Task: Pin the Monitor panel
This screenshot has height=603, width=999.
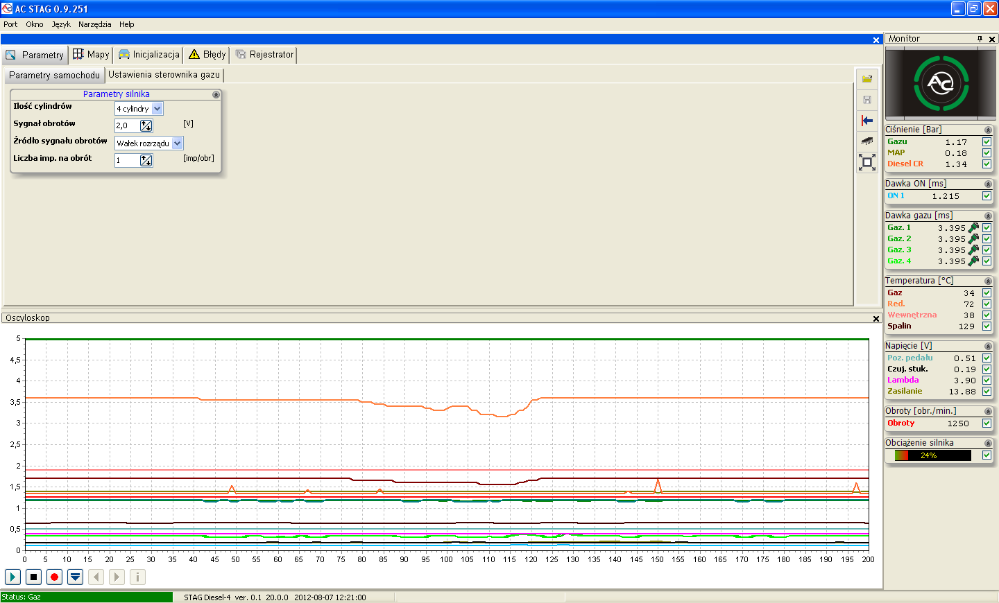Action: (x=980, y=39)
